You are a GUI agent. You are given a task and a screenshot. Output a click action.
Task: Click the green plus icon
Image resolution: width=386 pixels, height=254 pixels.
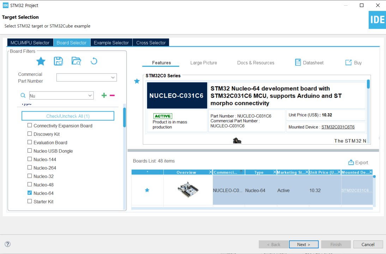coord(104,95)
